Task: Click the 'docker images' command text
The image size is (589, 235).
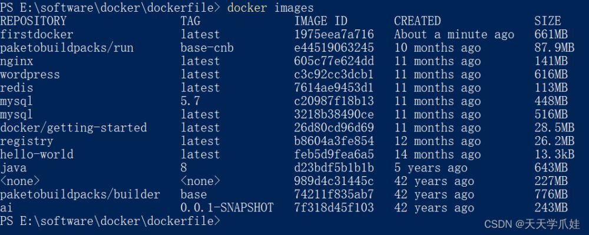Action: (270, 8)
